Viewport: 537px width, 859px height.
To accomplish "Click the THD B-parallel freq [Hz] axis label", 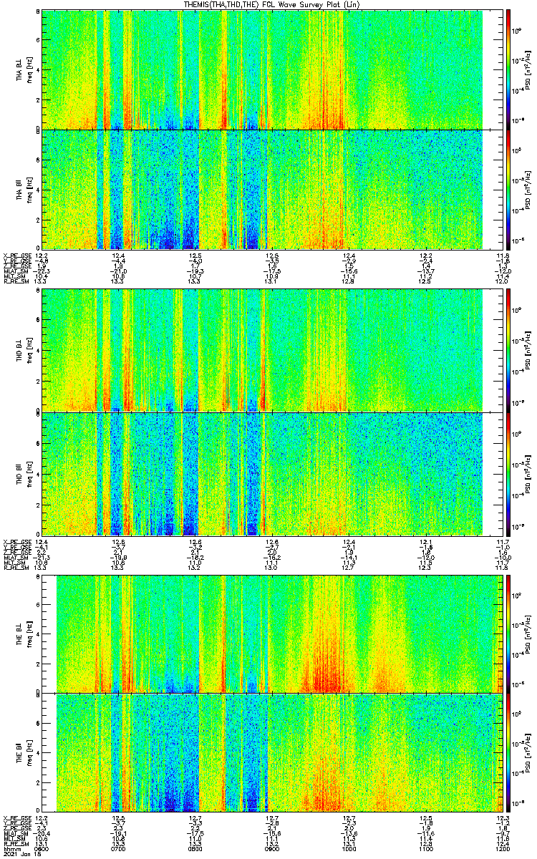I will 30,473.
